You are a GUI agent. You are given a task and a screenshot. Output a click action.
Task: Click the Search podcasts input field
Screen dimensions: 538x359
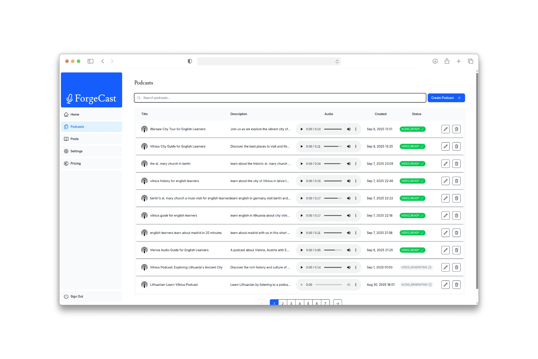[280, 98]
